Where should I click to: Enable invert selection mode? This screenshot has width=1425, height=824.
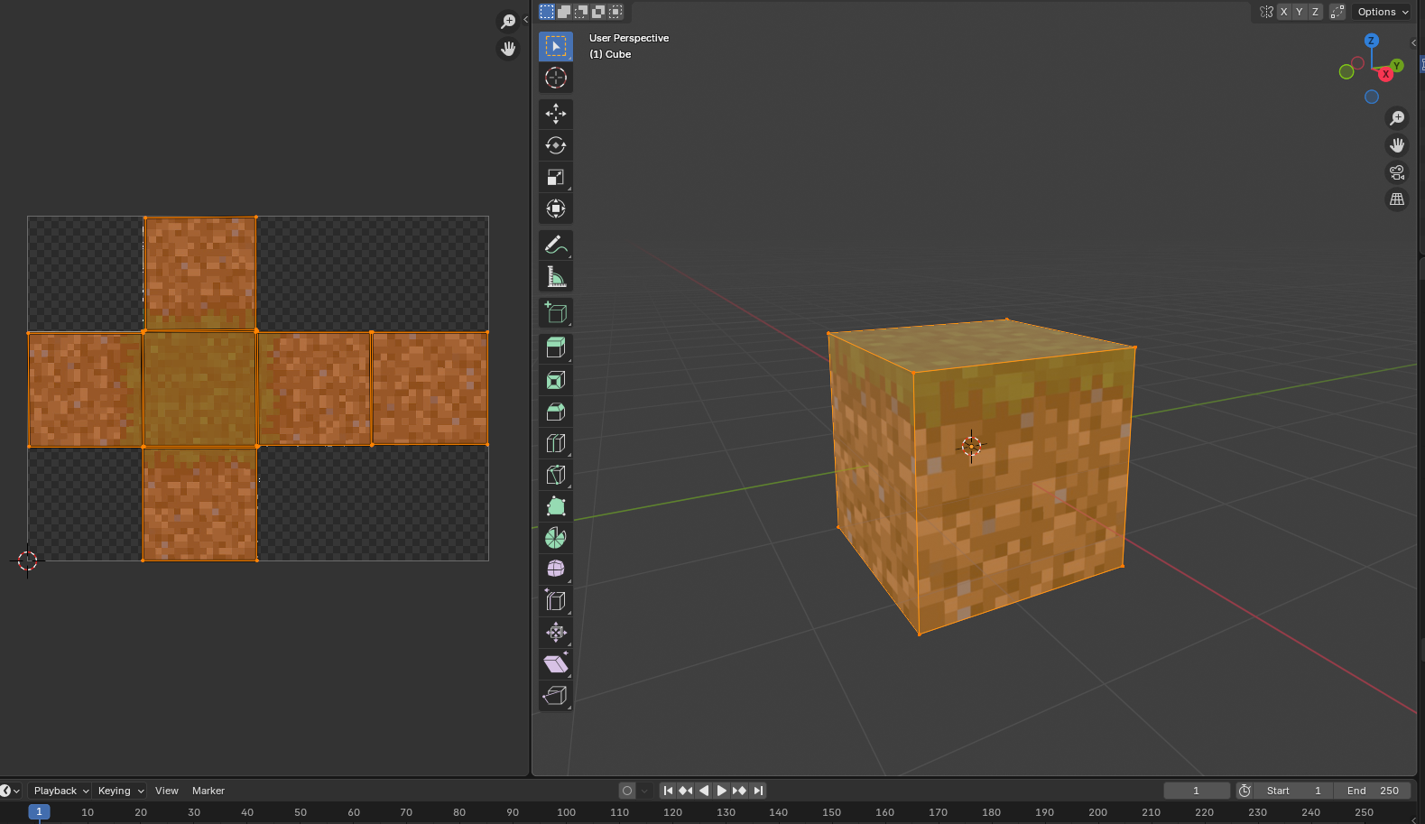point(598,12)
